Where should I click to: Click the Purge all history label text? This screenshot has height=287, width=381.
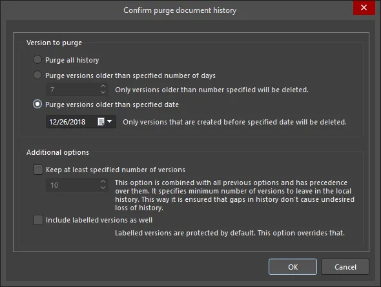[72, 60]
